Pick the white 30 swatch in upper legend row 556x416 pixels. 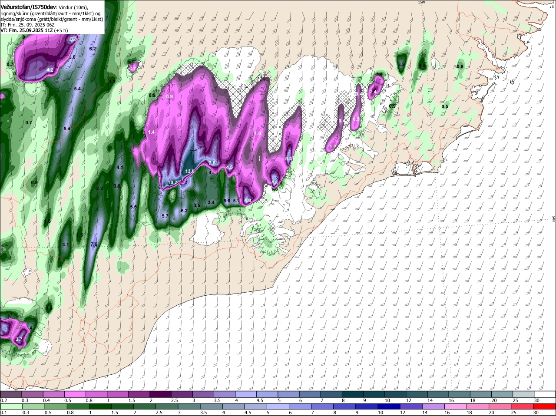[x=544, y=394]
